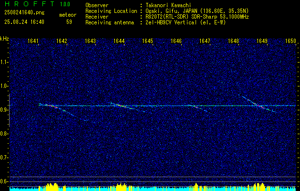
Task: Click the 1646 time marker
Action: 176,41
